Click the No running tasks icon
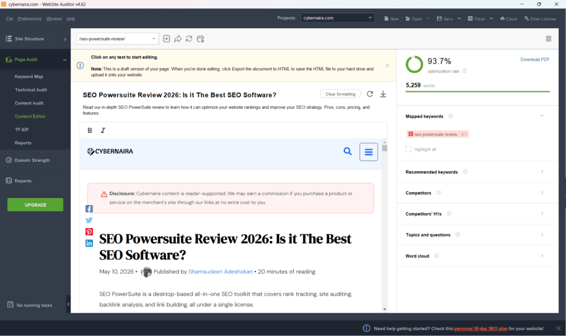This screenshot has width=566, height=336. click(x=10, y=305)
